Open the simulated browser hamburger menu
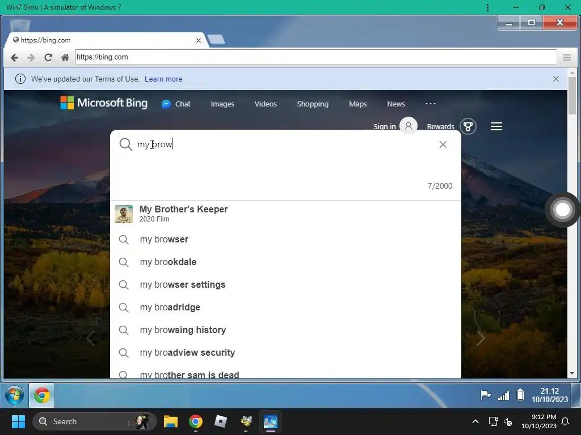The image size is (581, 435). 567,57
